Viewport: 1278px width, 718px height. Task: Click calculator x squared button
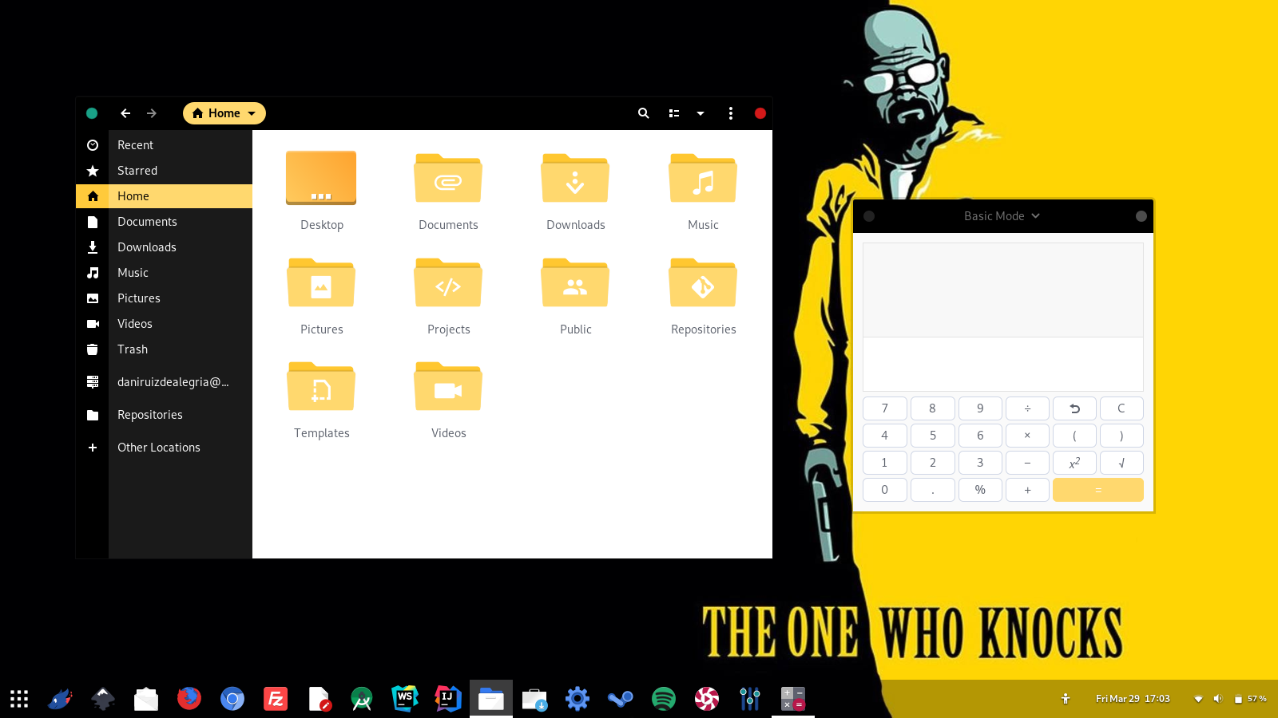pos(1074,463)
